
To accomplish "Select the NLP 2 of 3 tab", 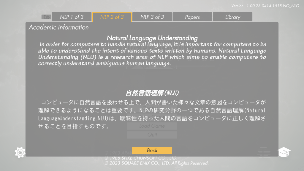I will [x=112, y=17].
